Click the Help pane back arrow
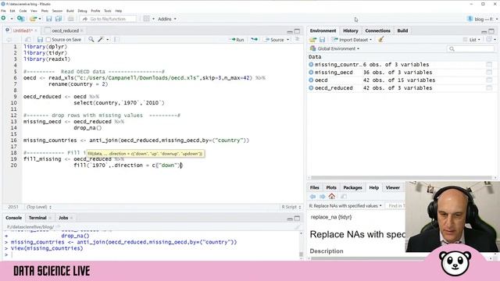The width and height of the screenshot is (500, 281). [x=312, y=196]
